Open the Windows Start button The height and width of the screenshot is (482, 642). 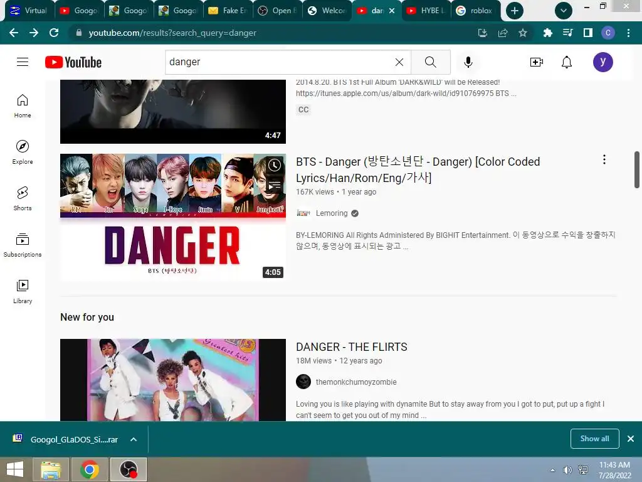pos(15,469)
